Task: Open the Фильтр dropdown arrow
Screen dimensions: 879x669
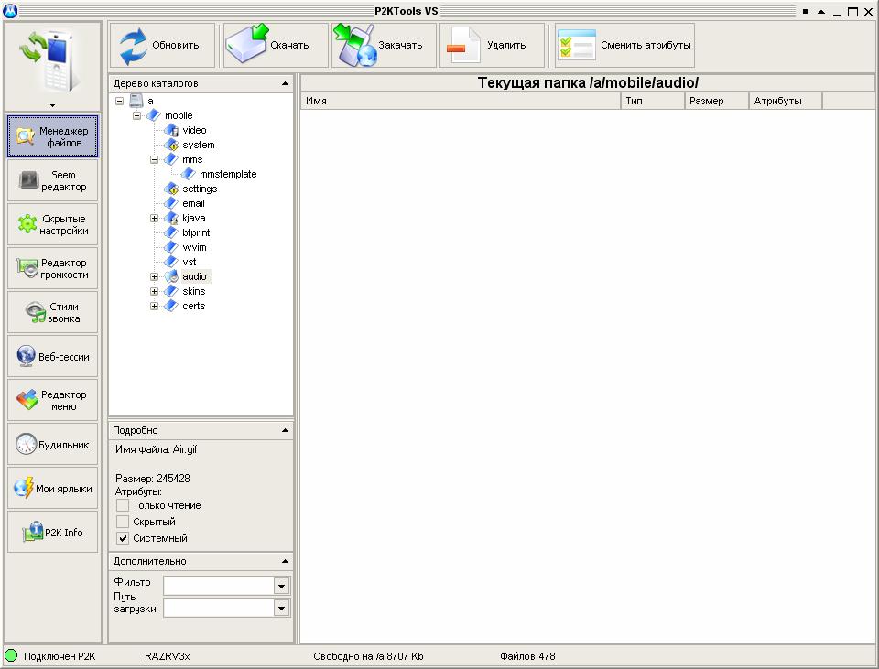Action: click(x=281, y=586)
